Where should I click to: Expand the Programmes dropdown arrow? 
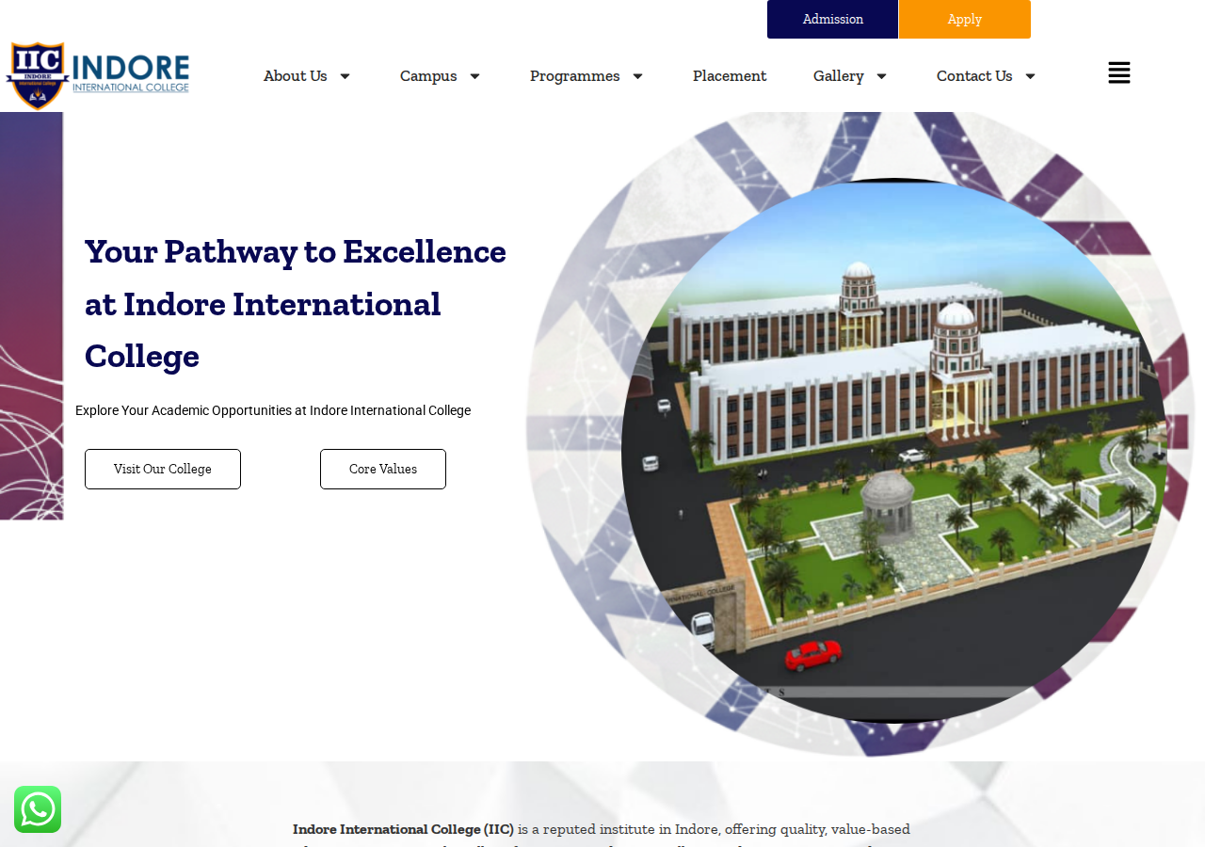[x=637, y=76]
